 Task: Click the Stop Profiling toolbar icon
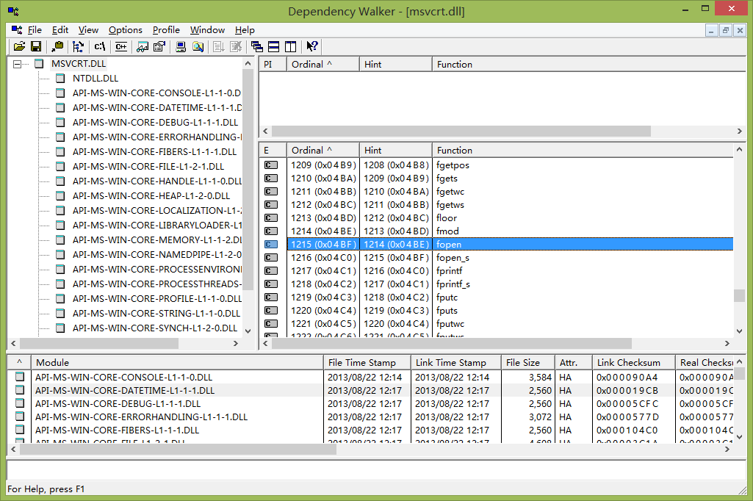[236, 46]
